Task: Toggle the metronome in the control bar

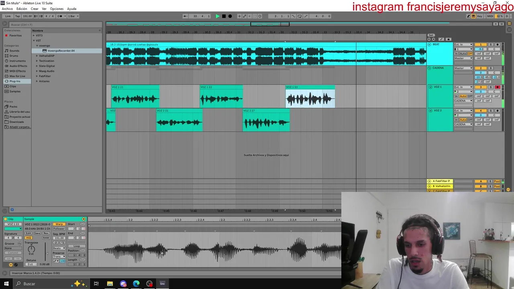Action: point(59,16)
